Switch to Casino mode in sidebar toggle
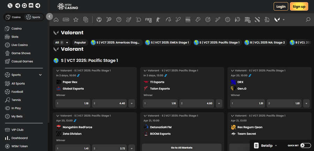The width and height of the screenshot is (314, 151). click(13, 17)
